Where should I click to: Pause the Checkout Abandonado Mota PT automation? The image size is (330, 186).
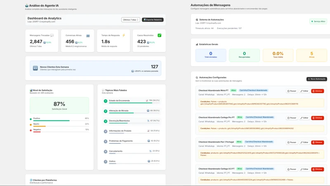[292, 91]
